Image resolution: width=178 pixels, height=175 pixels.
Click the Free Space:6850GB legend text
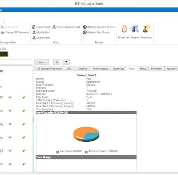tap(71, 151)
